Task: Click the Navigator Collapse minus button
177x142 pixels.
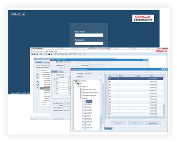Action: (x=38, y=78)
